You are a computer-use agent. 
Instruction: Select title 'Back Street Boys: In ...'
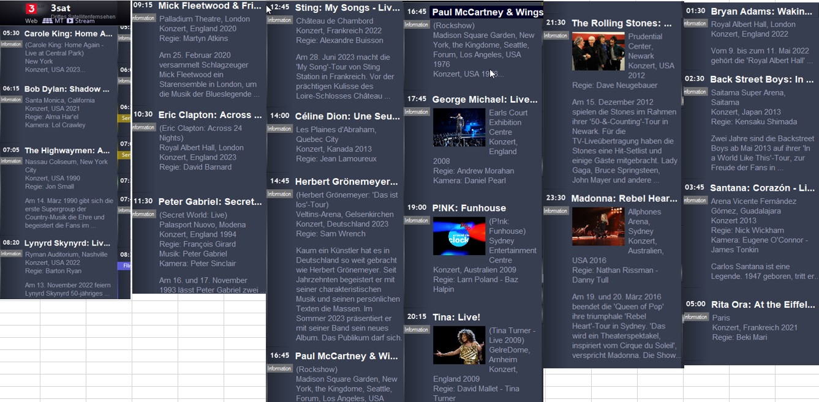tap(762, 80)
